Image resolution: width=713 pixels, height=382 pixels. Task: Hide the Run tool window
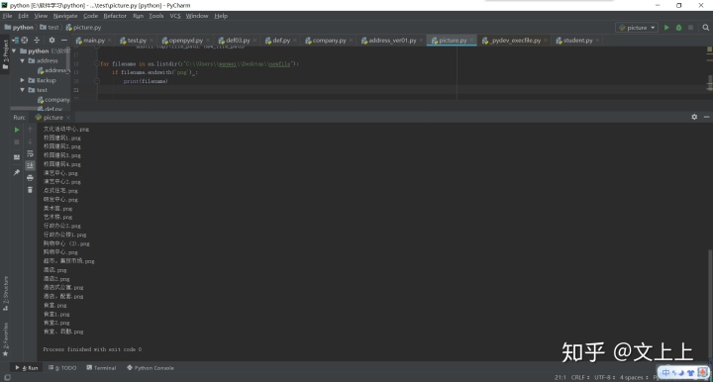point(706,117)
